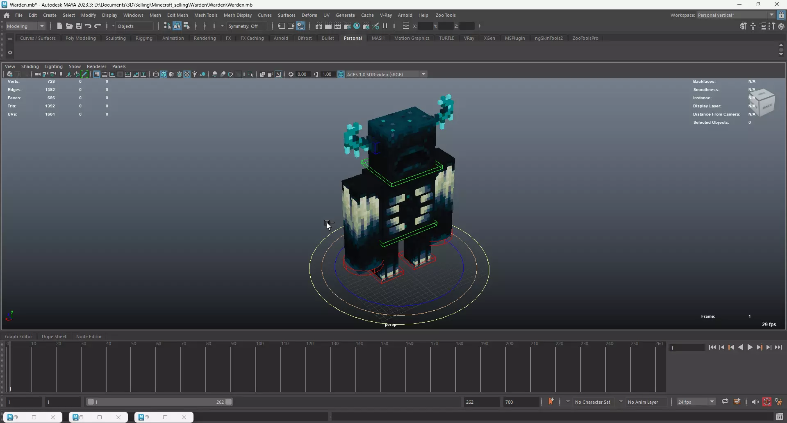
Task: Toggle the workspace lock icon
Action: click(781, 15)
